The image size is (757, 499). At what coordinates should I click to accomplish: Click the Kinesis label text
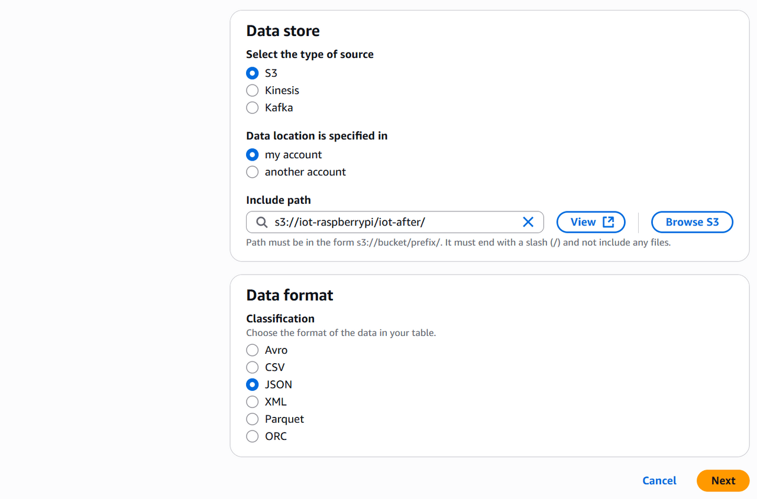pos(282,90)
